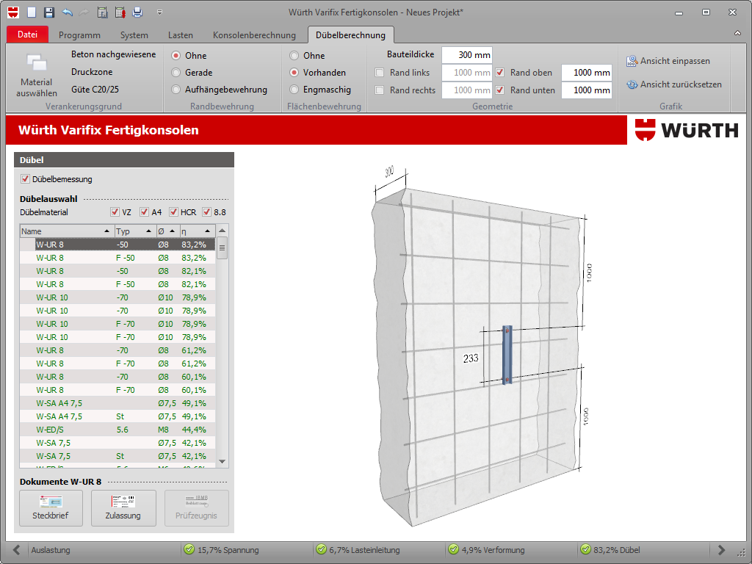
Task: Click the Rand oben value field
Action: pos(587,73)
